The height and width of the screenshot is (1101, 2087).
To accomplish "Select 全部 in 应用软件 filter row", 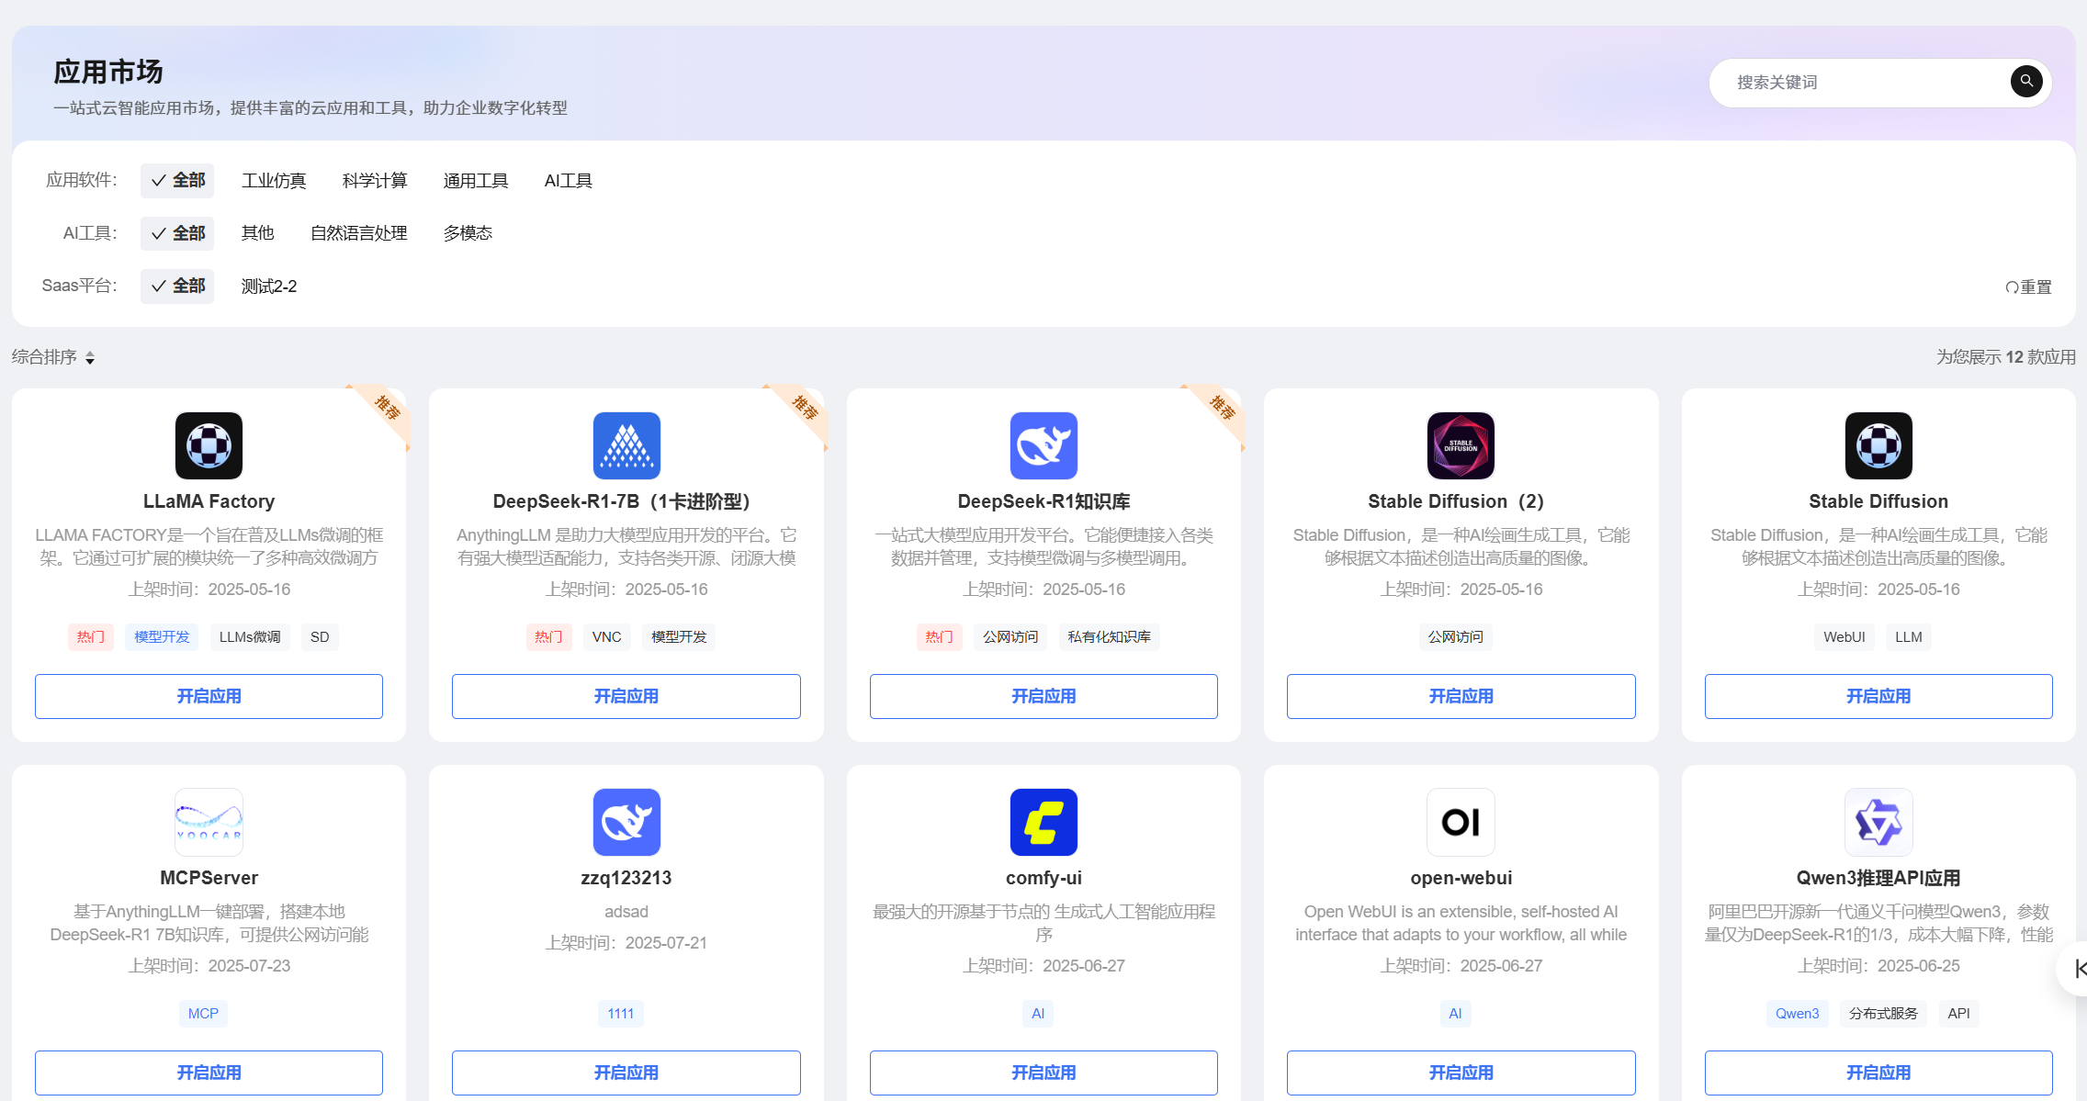I will tap(177, 181).
